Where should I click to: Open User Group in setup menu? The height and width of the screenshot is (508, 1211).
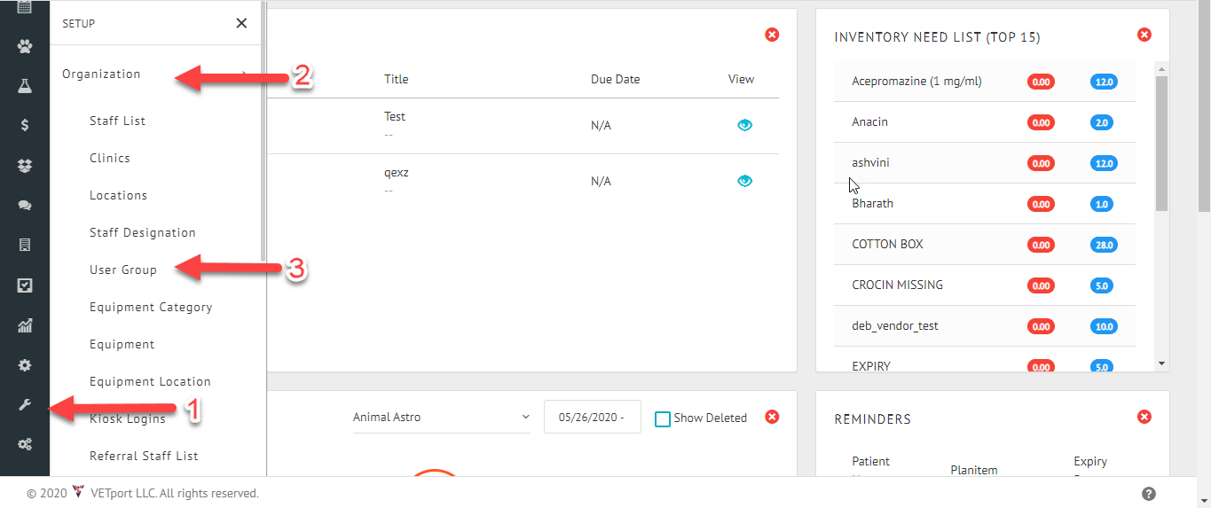point(123,270)
